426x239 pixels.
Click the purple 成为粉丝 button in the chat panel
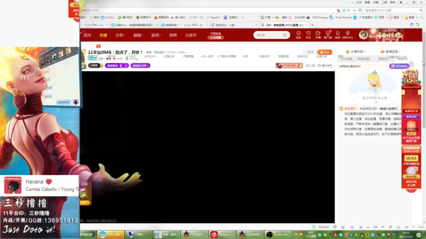399,66
